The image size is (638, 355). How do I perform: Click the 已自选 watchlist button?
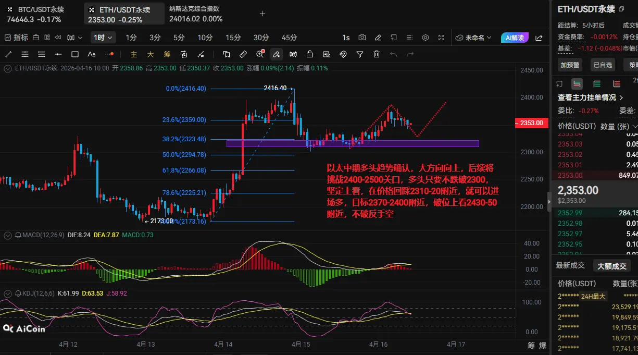click(602, 65)
